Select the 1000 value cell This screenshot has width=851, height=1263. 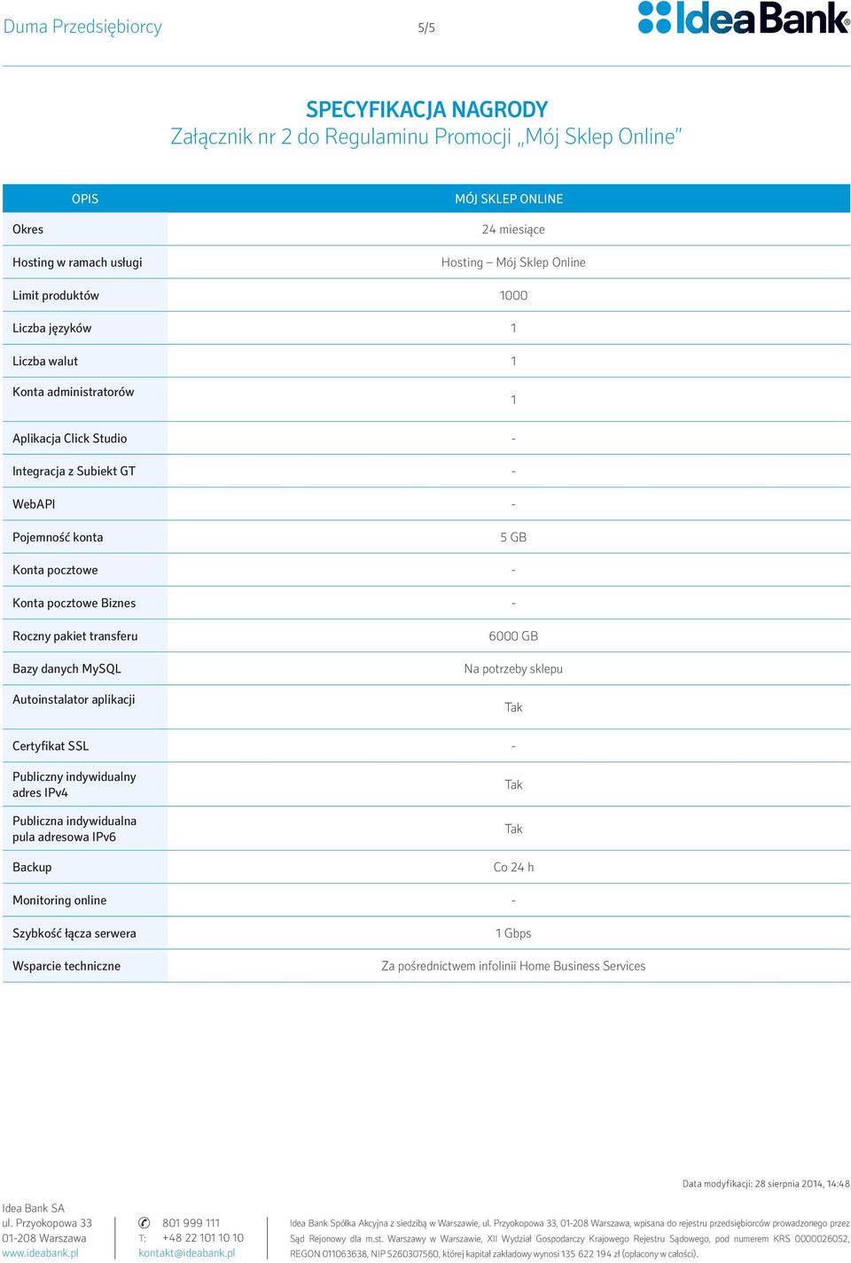(513, 295)
